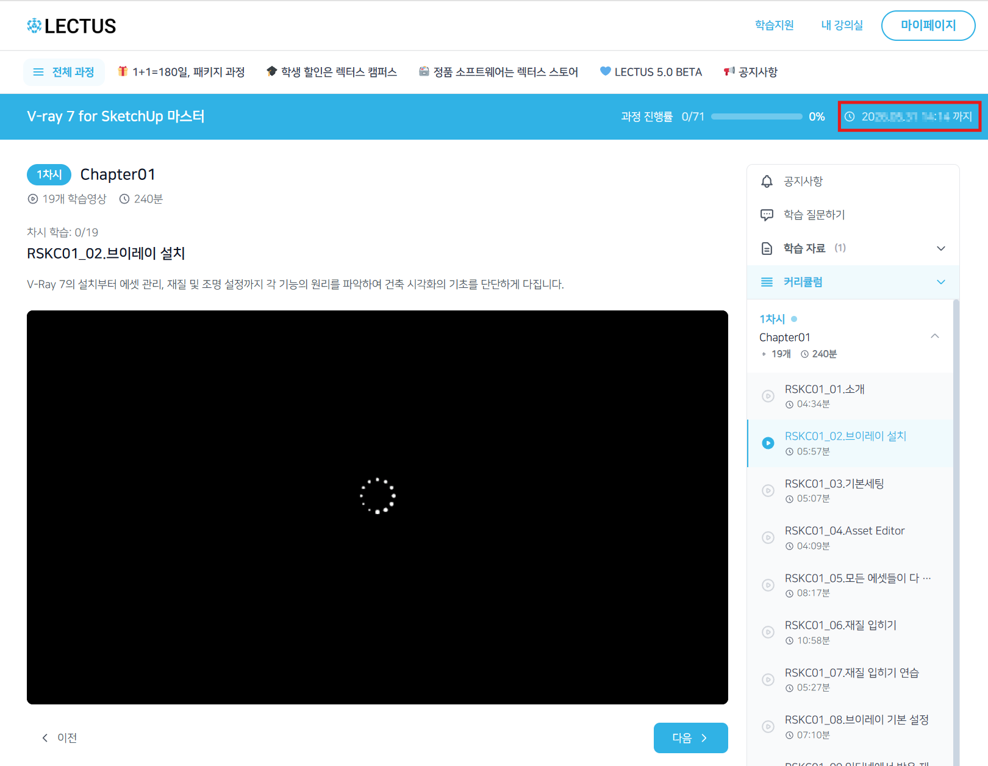Screen dimensions: 988x766
Task: Open 학습 질문하기
Action: pos(853,215)
